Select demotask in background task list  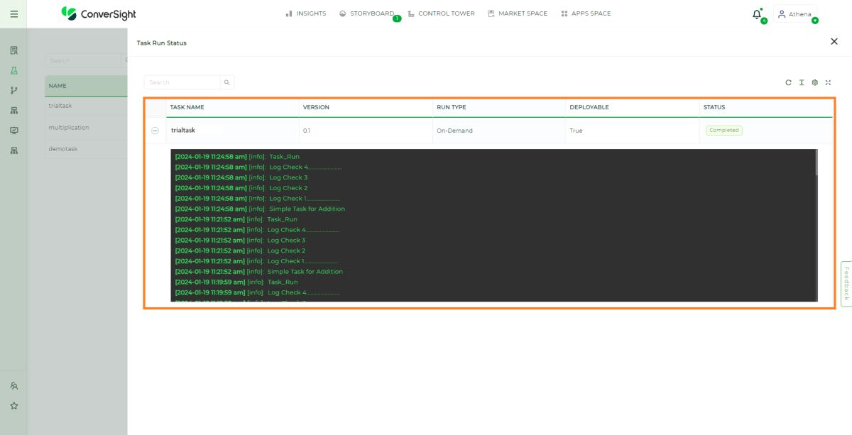tap(63, 149)
